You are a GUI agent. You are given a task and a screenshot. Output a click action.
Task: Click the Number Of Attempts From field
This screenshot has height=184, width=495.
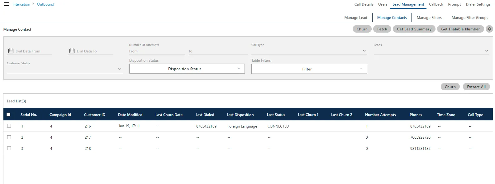pos(157,51)
